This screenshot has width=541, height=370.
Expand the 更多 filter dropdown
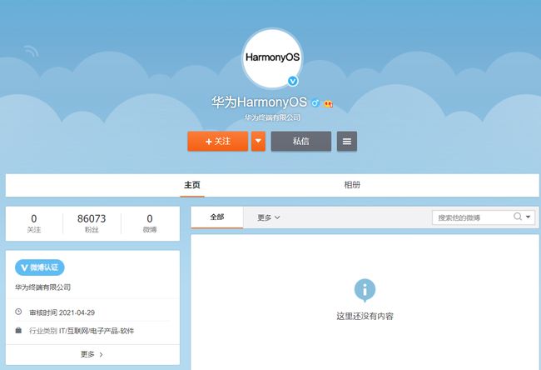click(x=269, y=217)
